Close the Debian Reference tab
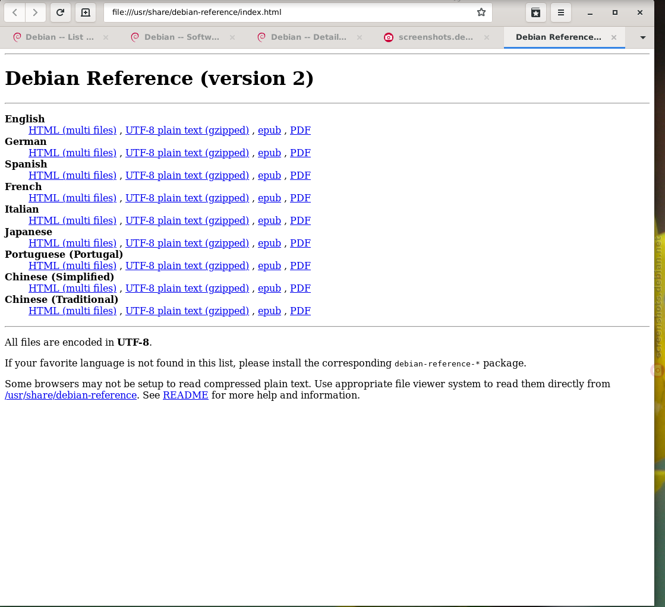The height and width of the screenshot is (607, 665). click(614, 37)
